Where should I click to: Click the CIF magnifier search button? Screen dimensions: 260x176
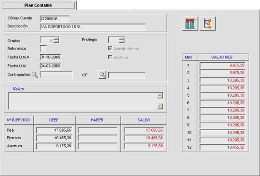coord(102,75)
